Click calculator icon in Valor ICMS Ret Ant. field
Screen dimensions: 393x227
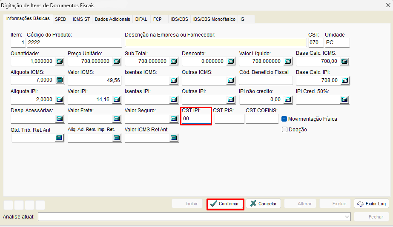(x=174, y=138)
